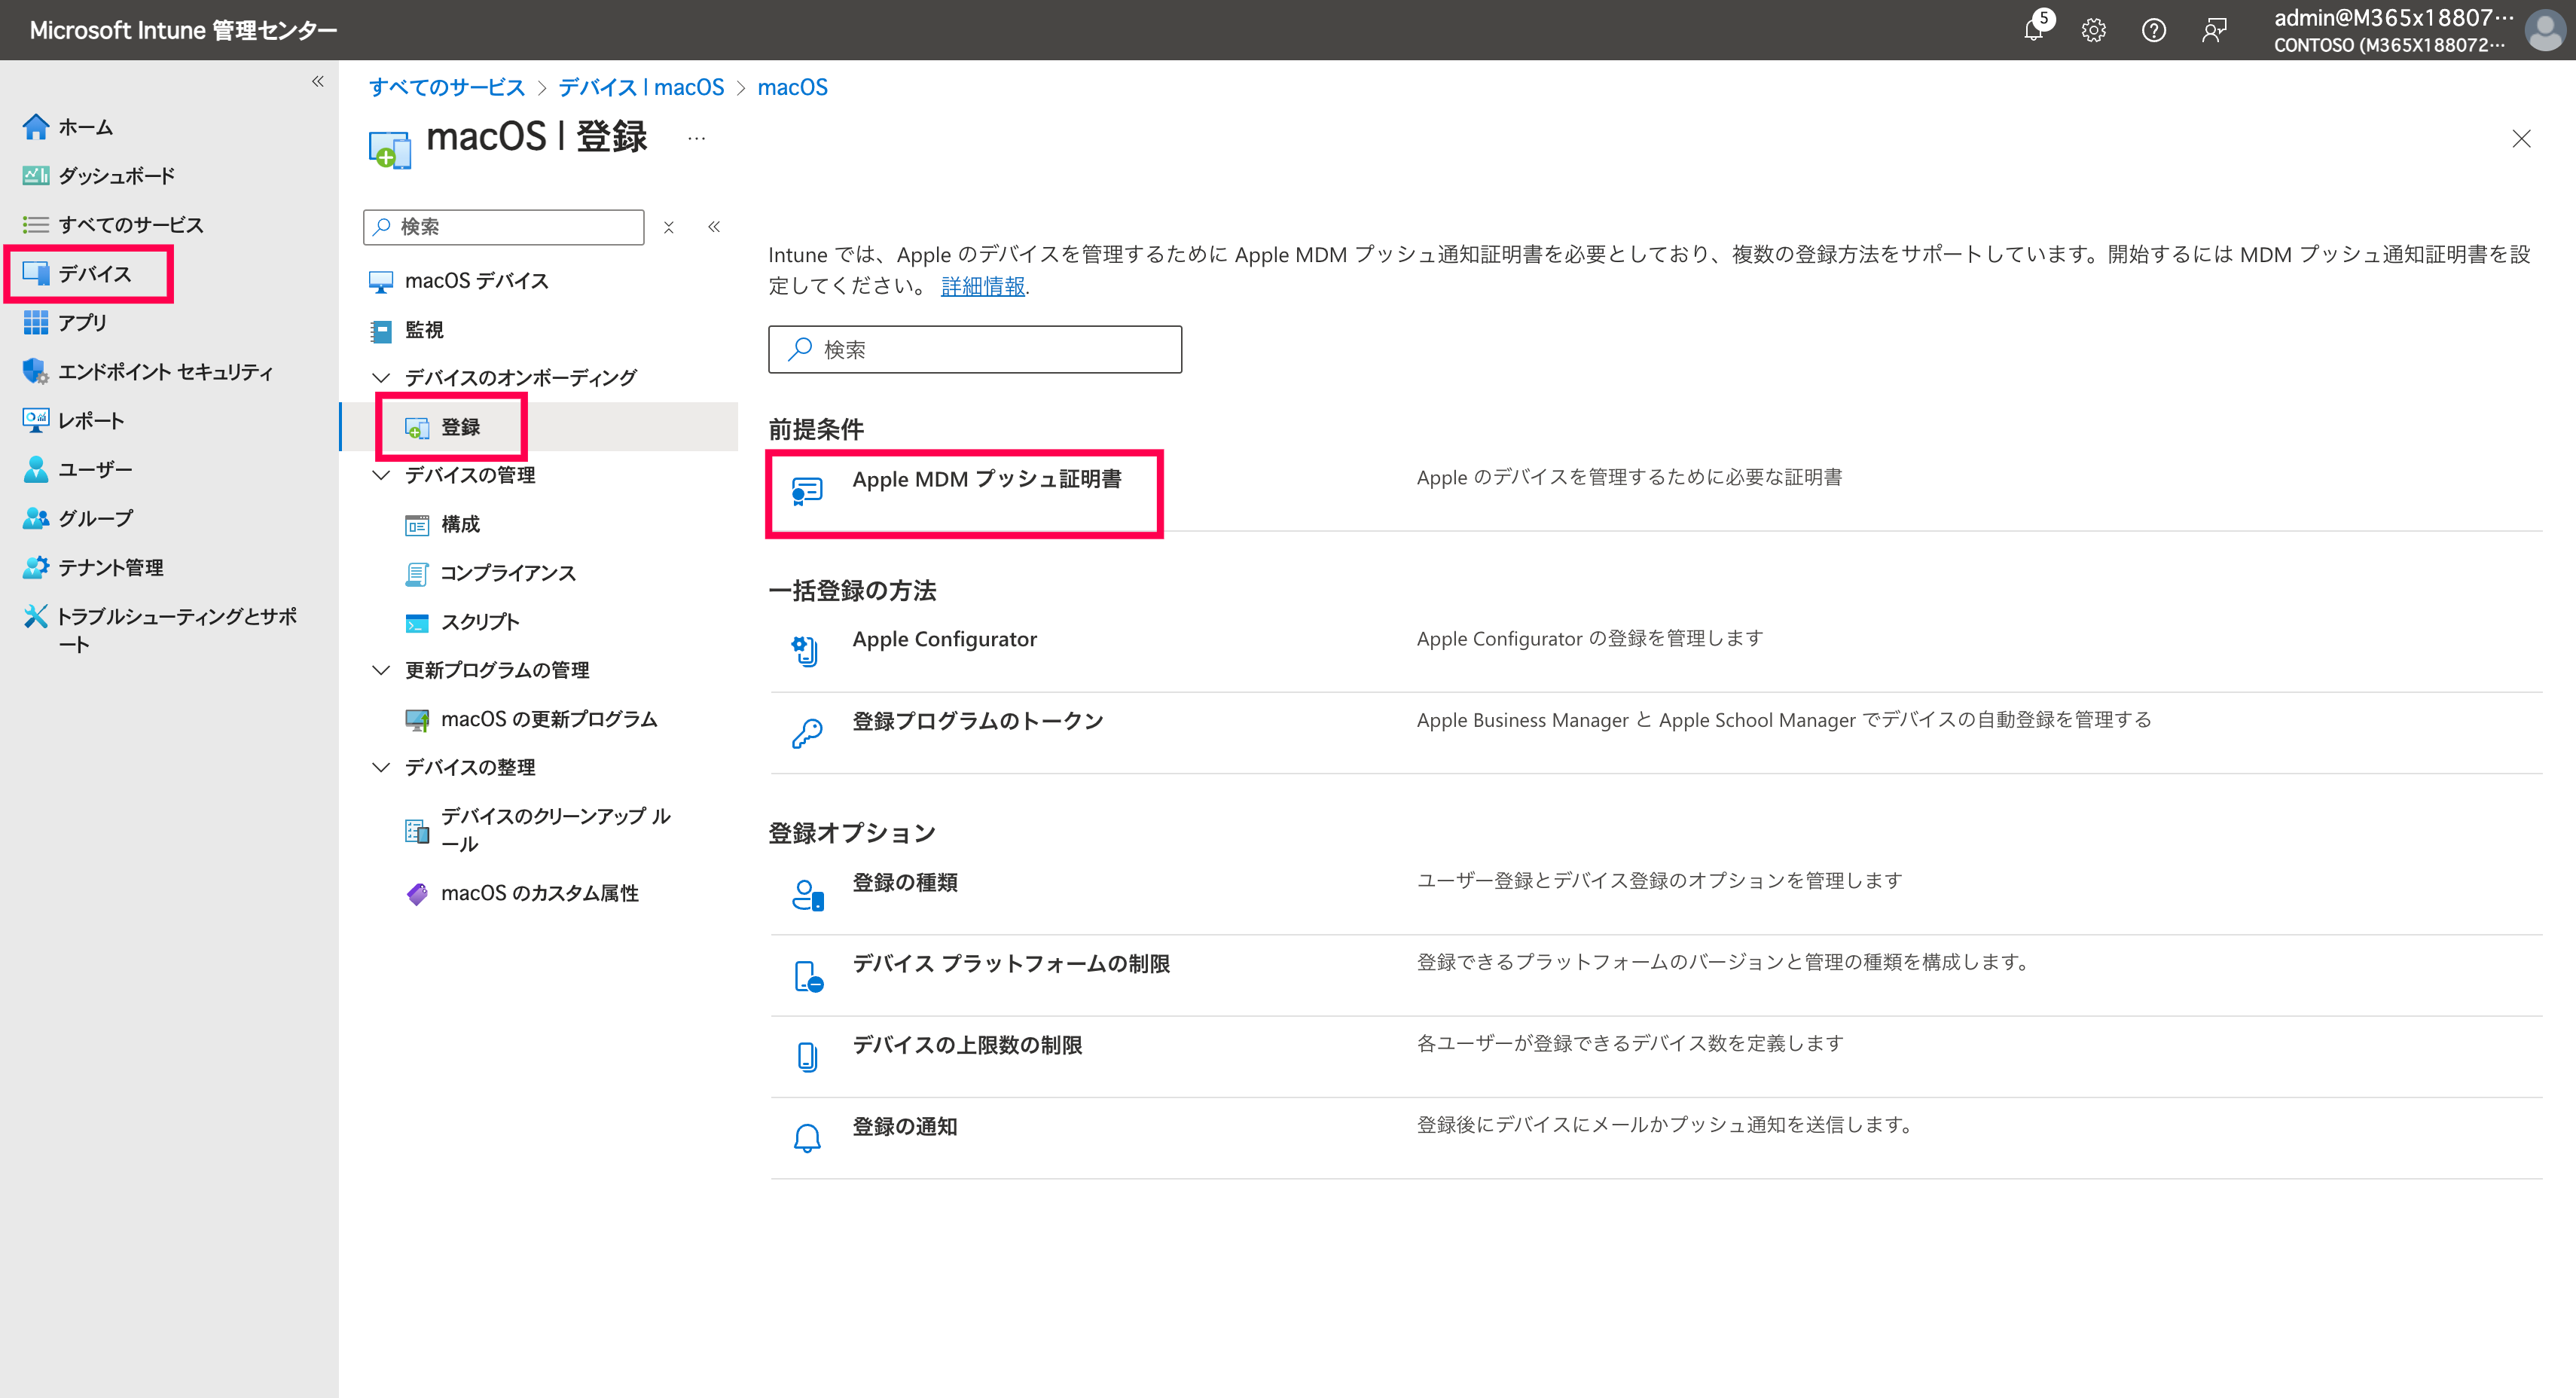Open 監視 in the blade menu

point(423,330)
